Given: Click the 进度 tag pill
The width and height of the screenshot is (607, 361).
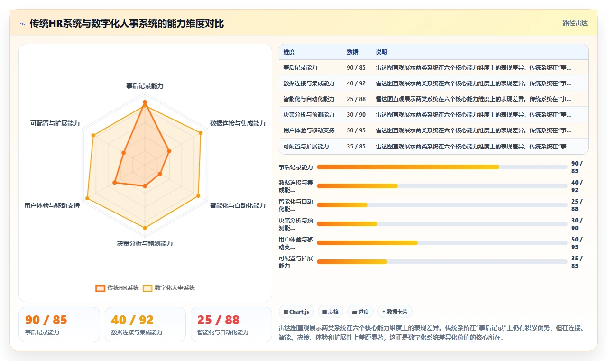Looking at the screenshot, I should pos(360,312).
